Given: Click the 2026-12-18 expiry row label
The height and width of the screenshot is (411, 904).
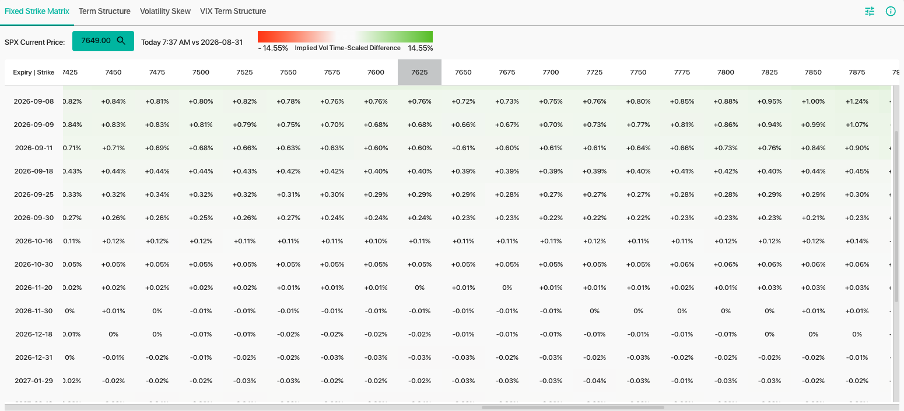Looking at the screenshot, I should (x=34, y=334).
